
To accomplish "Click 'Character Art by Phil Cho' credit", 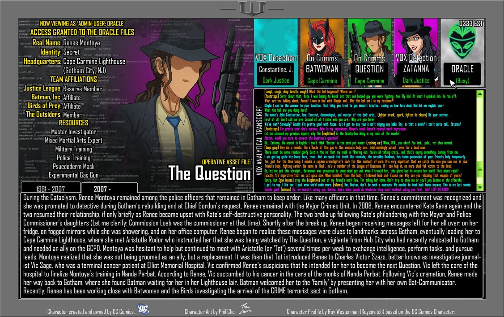I will pos(210,312).
